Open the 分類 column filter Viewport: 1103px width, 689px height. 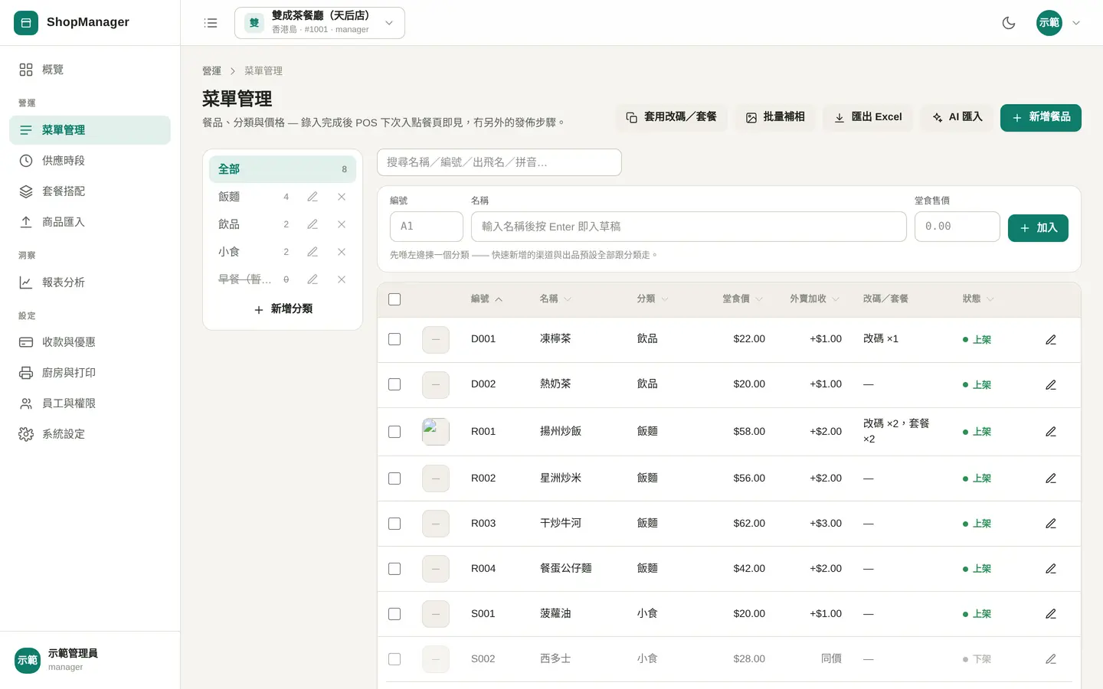coord(653,299)
